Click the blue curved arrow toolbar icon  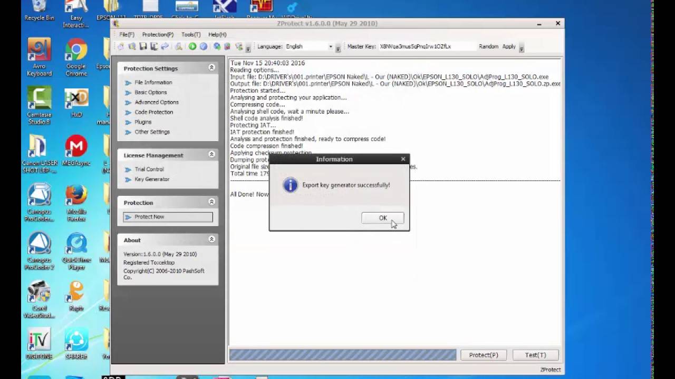[x=165, y=47]
